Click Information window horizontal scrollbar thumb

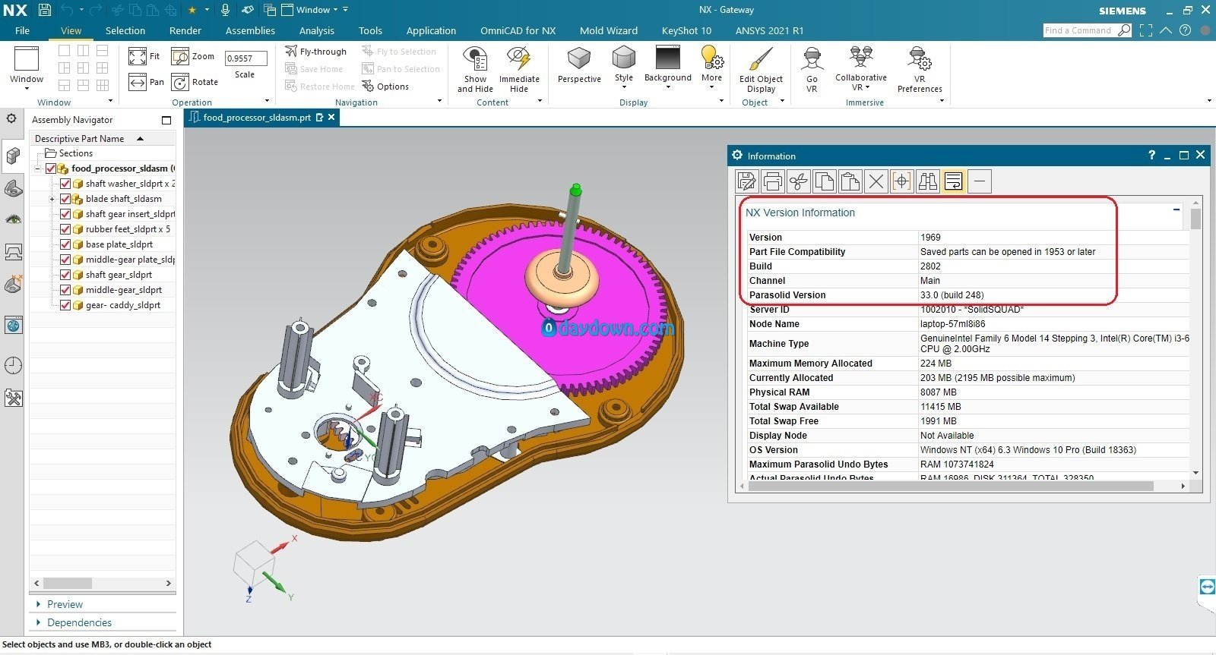[951, 486]
